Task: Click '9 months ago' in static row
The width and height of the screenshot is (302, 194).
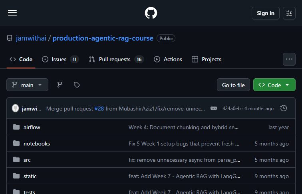Action: point(272,176)
